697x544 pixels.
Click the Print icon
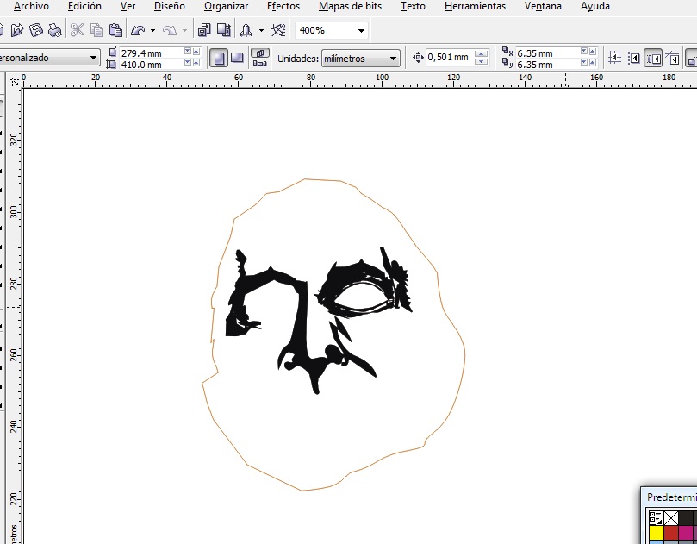point(54,30)
